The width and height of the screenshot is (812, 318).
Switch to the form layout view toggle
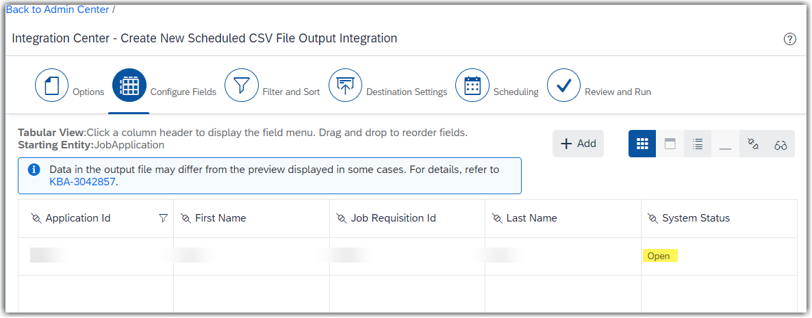pyautogui.click(x=670, y=144)
